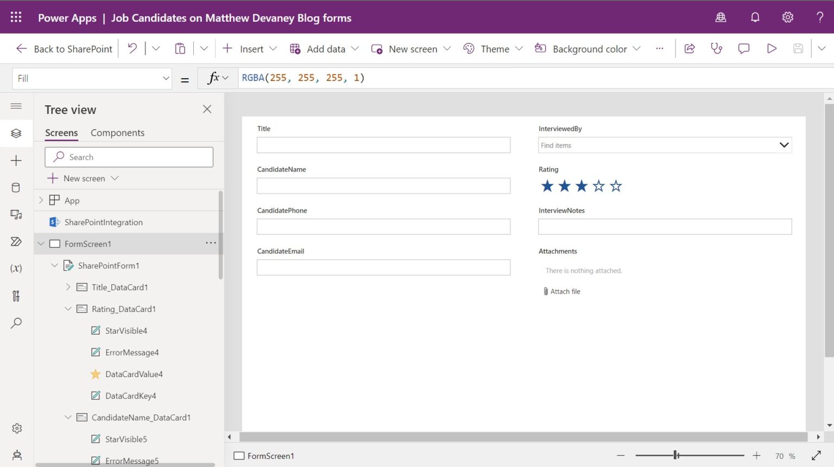This screenshot has height=467, width=834.
Task: Click the zoom slider handle
Action: [676, 456]
